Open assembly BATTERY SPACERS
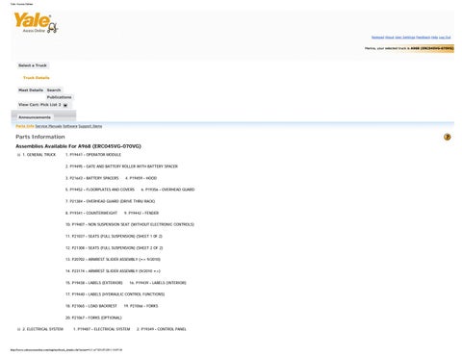462x357 pixels. [92, 178]
